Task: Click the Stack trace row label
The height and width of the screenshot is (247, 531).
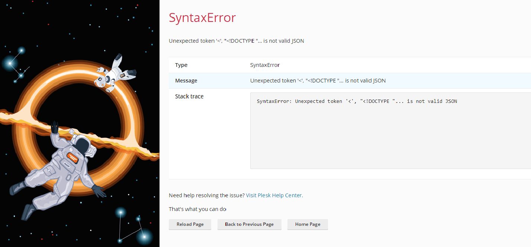Action: coord(189,96)
